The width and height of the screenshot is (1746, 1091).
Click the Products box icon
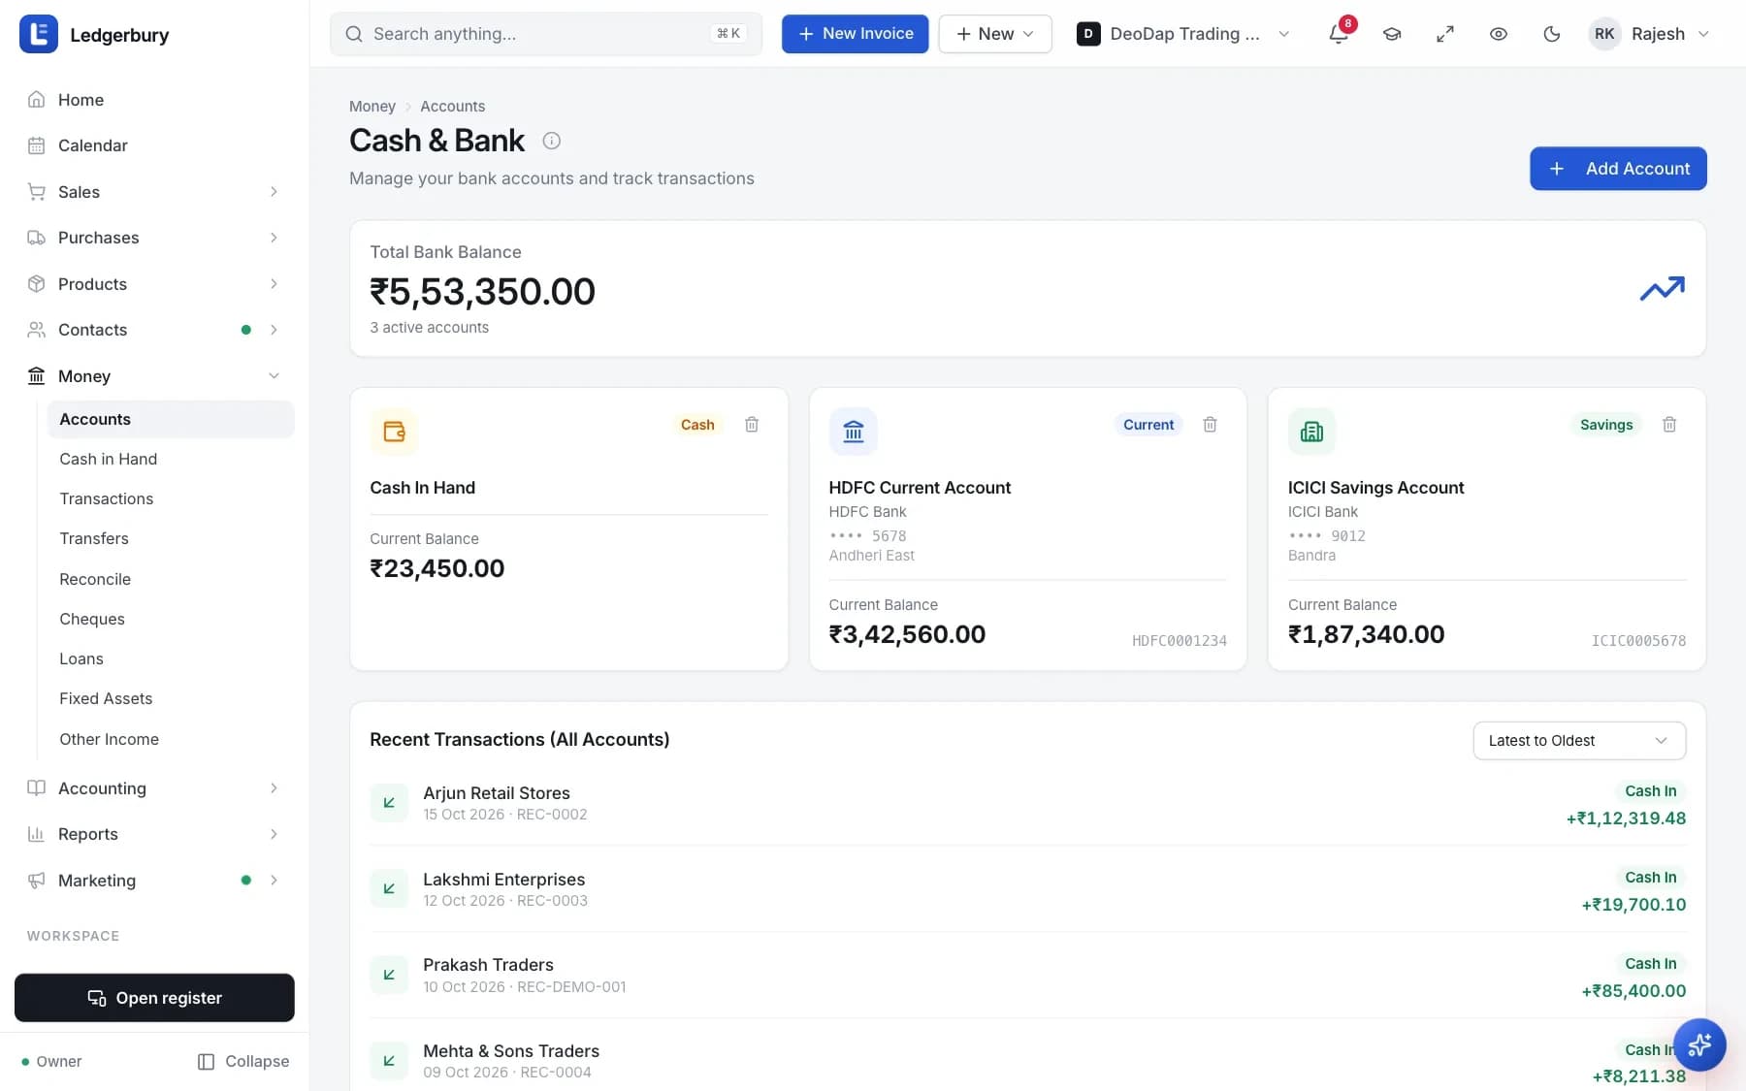point(37,283)
